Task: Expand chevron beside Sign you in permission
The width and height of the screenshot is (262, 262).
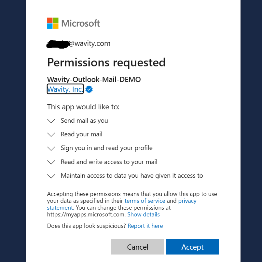Action: coord(51,148)
